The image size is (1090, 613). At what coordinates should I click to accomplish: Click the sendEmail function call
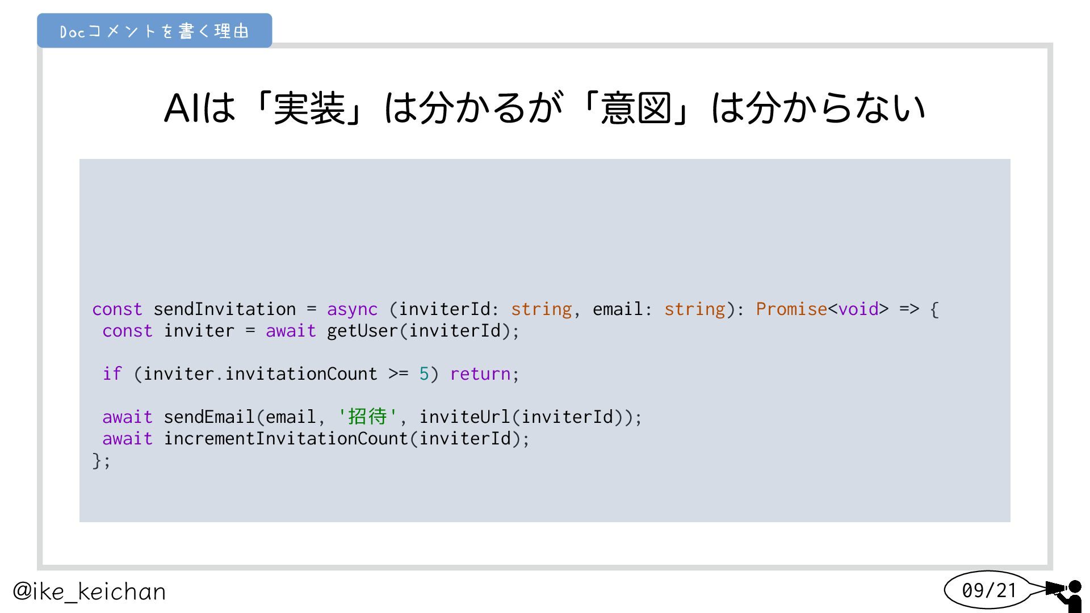(x=209, y=417)
